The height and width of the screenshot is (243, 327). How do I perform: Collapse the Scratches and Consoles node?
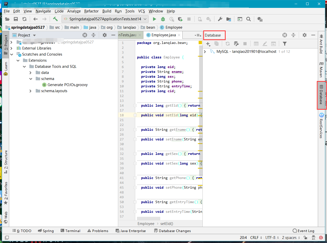(x=11, y=54)
